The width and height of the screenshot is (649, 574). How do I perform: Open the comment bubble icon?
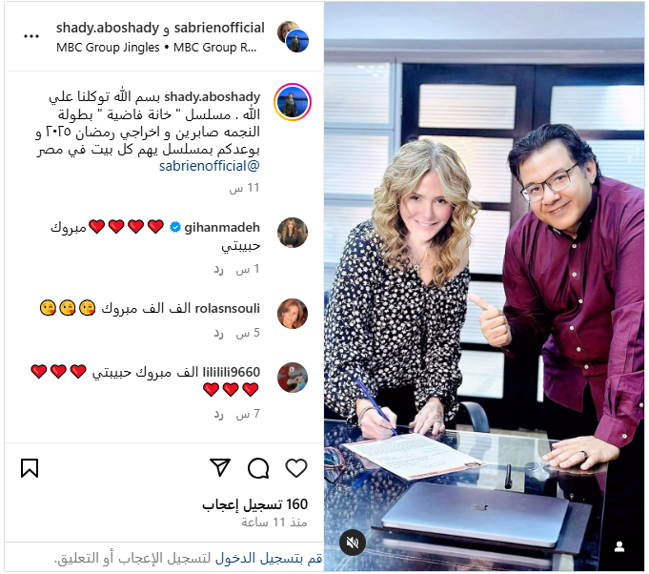(x=258, y=468)
